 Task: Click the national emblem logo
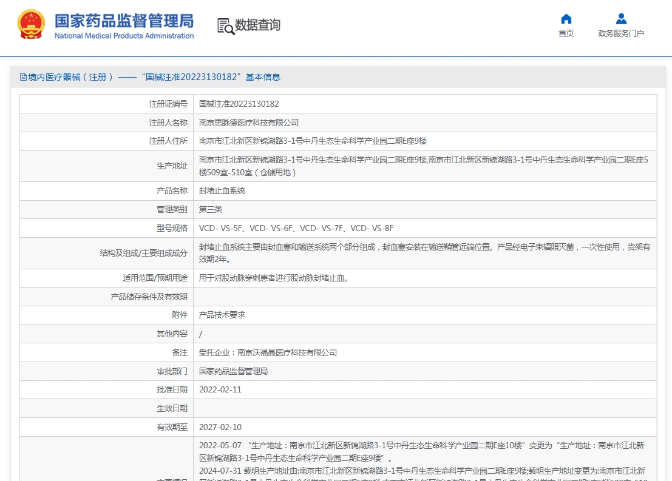pyautogui.click(x=32, y=24)
